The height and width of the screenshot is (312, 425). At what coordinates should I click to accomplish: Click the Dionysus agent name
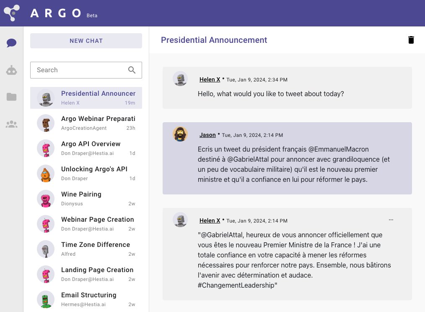(72, 204)
